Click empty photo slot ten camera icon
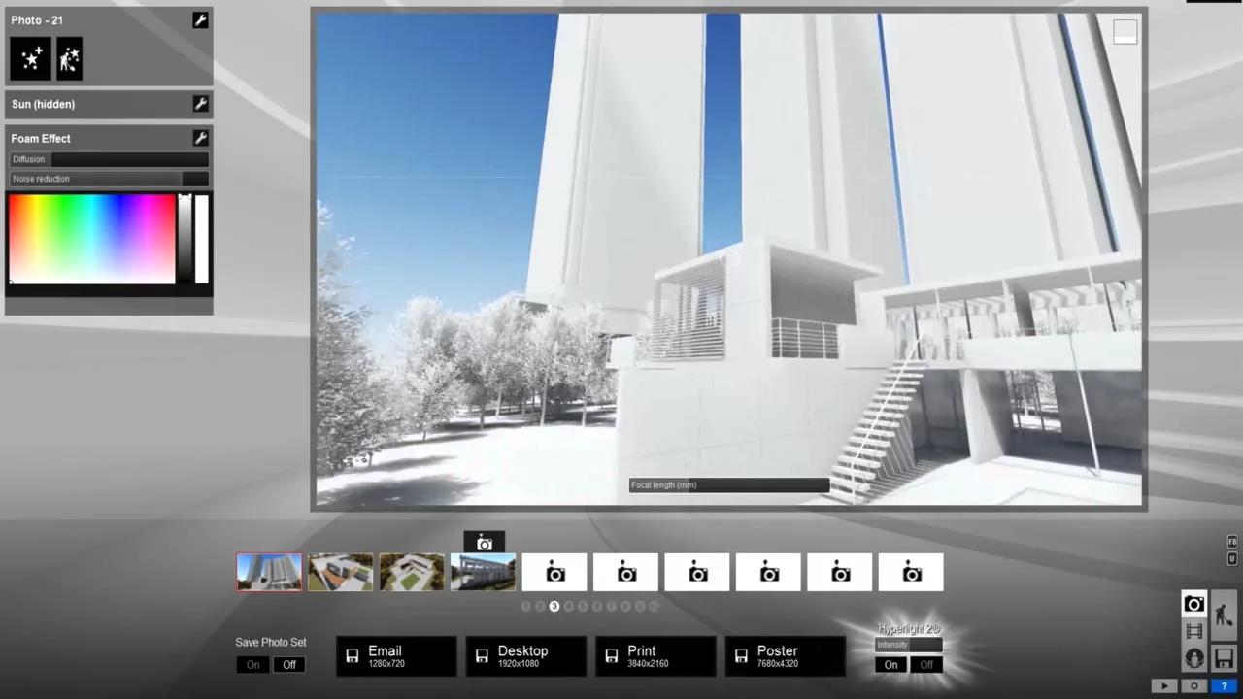Viewport: 1243px width, 699px height. (911, 572)
